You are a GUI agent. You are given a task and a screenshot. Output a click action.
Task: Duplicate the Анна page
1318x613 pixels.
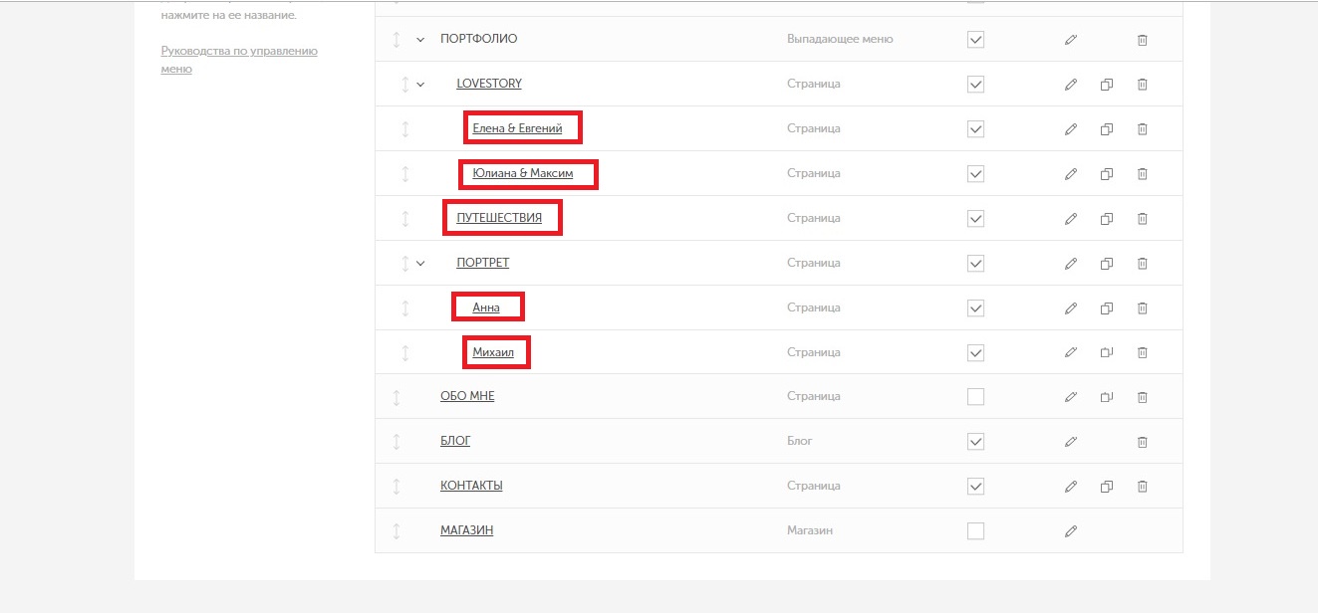point(1106,308)
